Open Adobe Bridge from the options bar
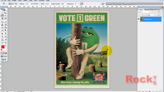 click(x=103, y=4)
